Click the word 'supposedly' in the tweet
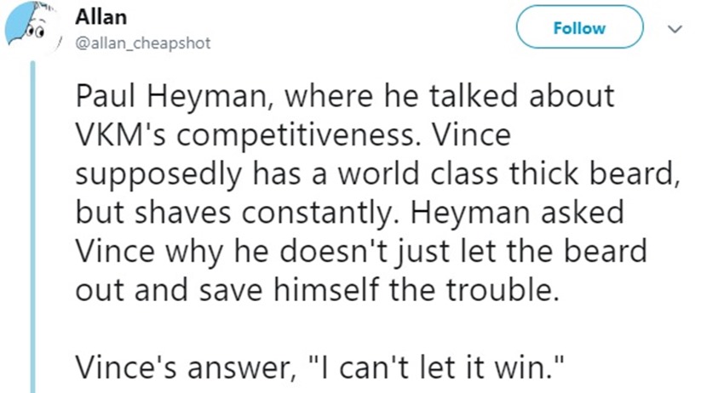The height and width of the screenshot is (393, 724). pos(158,175)
